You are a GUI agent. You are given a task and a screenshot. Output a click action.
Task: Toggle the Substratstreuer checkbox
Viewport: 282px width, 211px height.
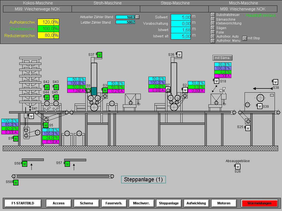point(213,15)
